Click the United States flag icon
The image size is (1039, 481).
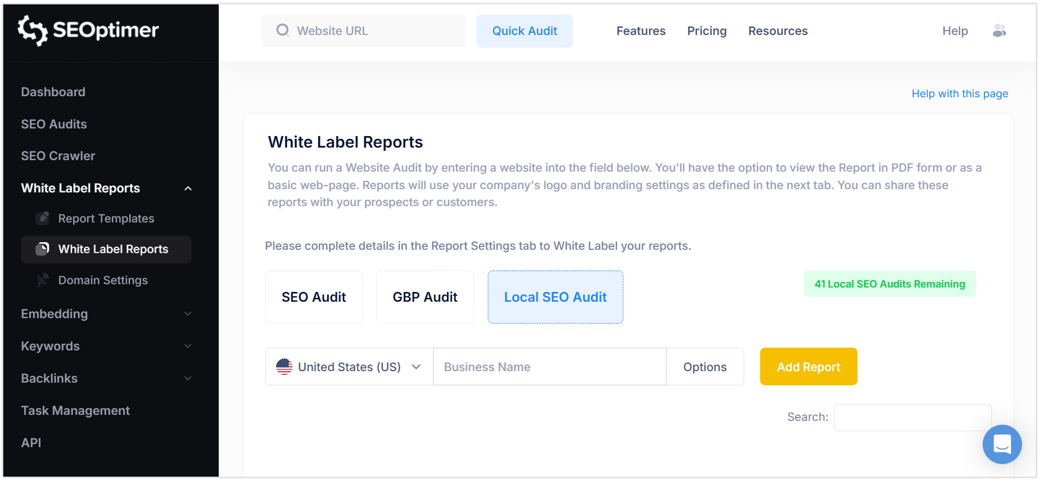coord(284,367)
